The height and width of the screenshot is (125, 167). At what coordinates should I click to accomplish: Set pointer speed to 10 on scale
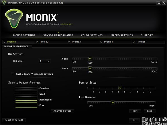tap(150, 92)
